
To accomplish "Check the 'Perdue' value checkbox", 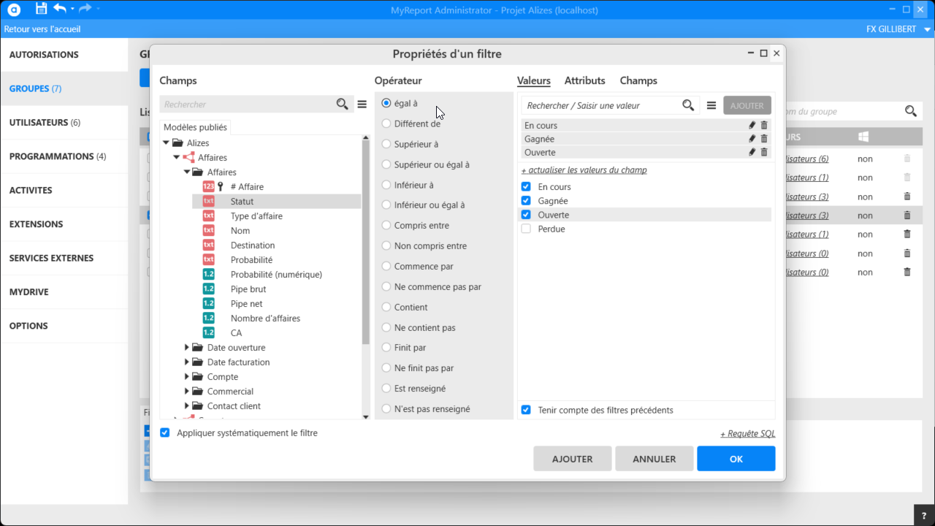I will pyautogui.click(x=526, y=229).
